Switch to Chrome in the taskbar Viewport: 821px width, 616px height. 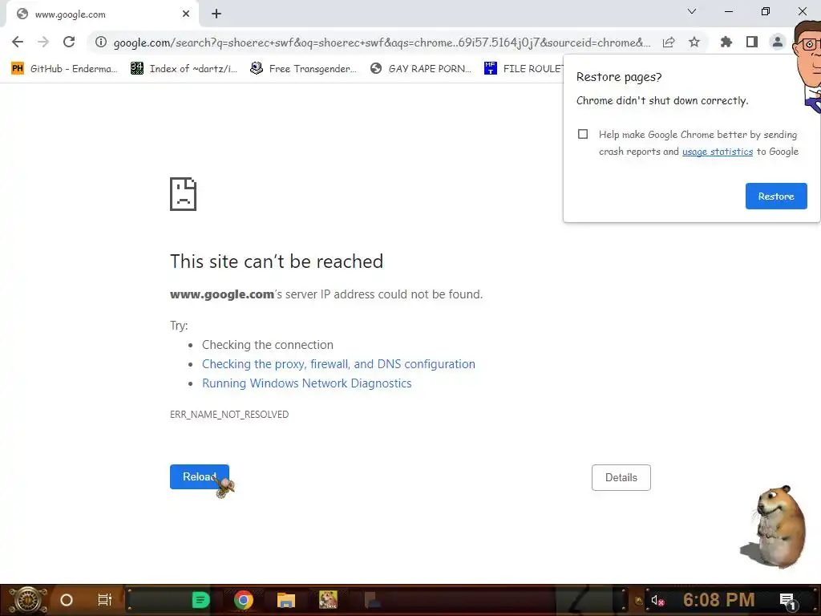point(244,600)
